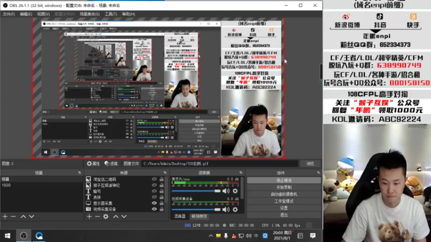This screenshot has width=431, height=242.
Task: Click the 浏览 browse button
Action: click(x=310, y=163)
